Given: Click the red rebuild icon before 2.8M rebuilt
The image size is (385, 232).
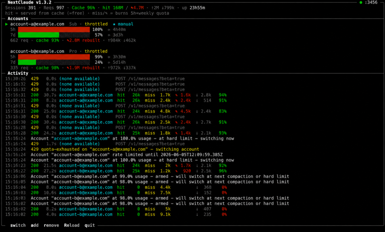Looking at the screenshot, I should click(68, 41).
